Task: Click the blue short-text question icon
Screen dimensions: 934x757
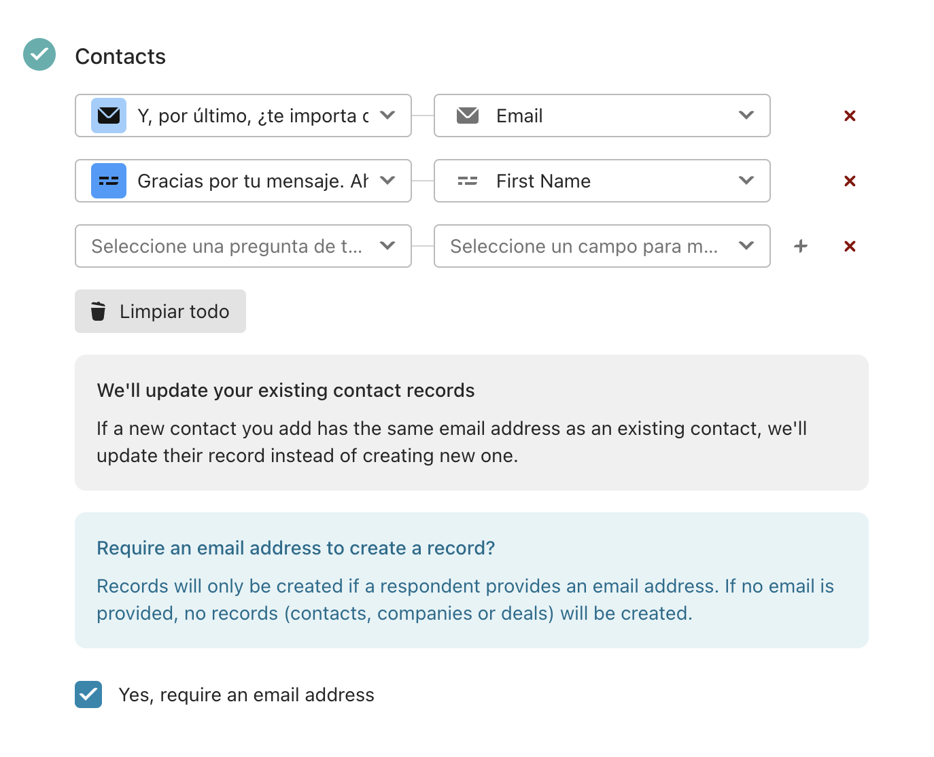Action: point(109,181)
